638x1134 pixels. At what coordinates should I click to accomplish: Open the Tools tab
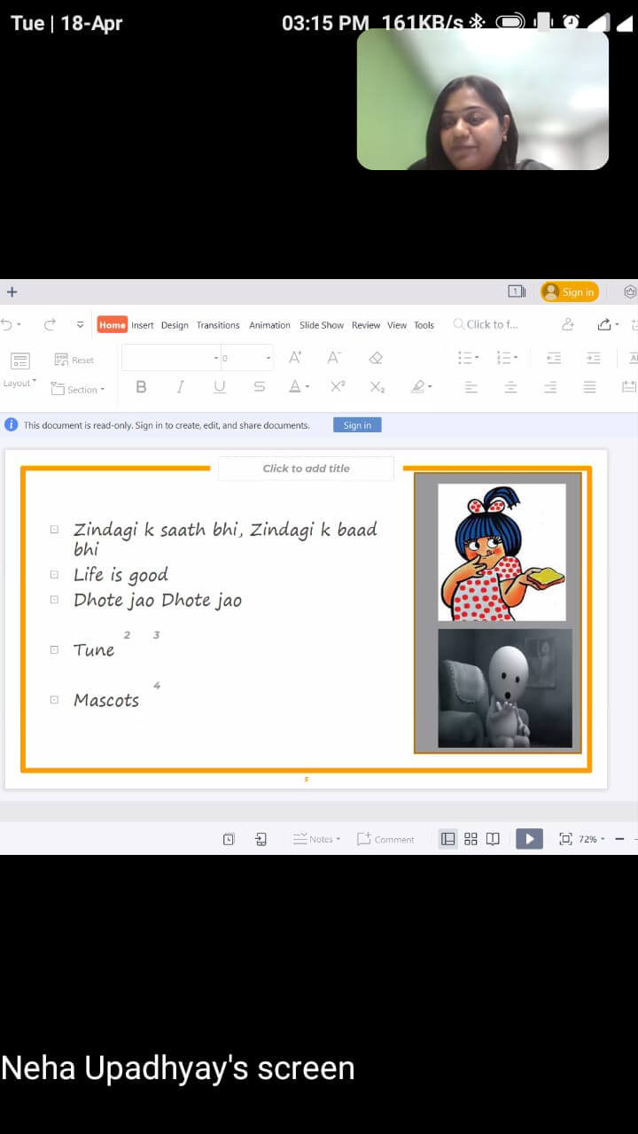pos(424,325)
